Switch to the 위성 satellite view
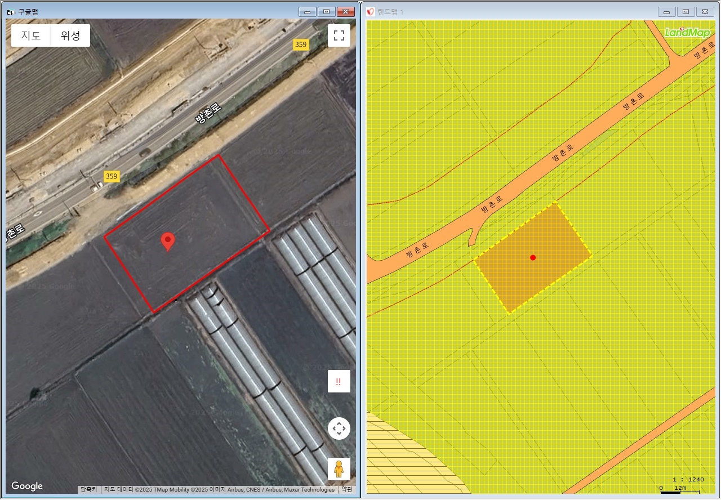721x500 pixels. tap(70, 35)
